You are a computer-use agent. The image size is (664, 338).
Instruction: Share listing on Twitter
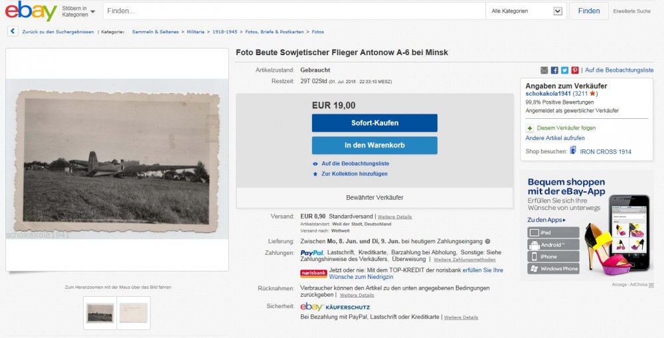(564, 70)
